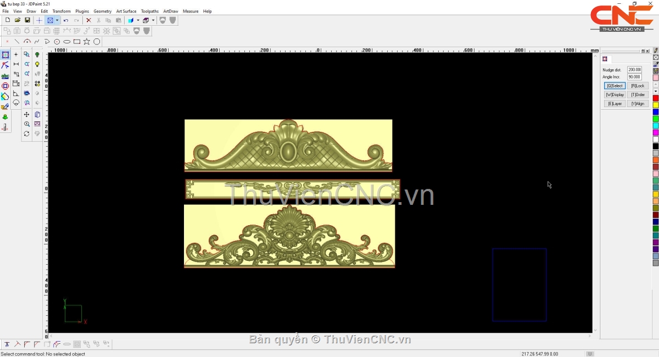Expand the blue cube view dropdown
The image size is (659, 357).
click(138, 20)
